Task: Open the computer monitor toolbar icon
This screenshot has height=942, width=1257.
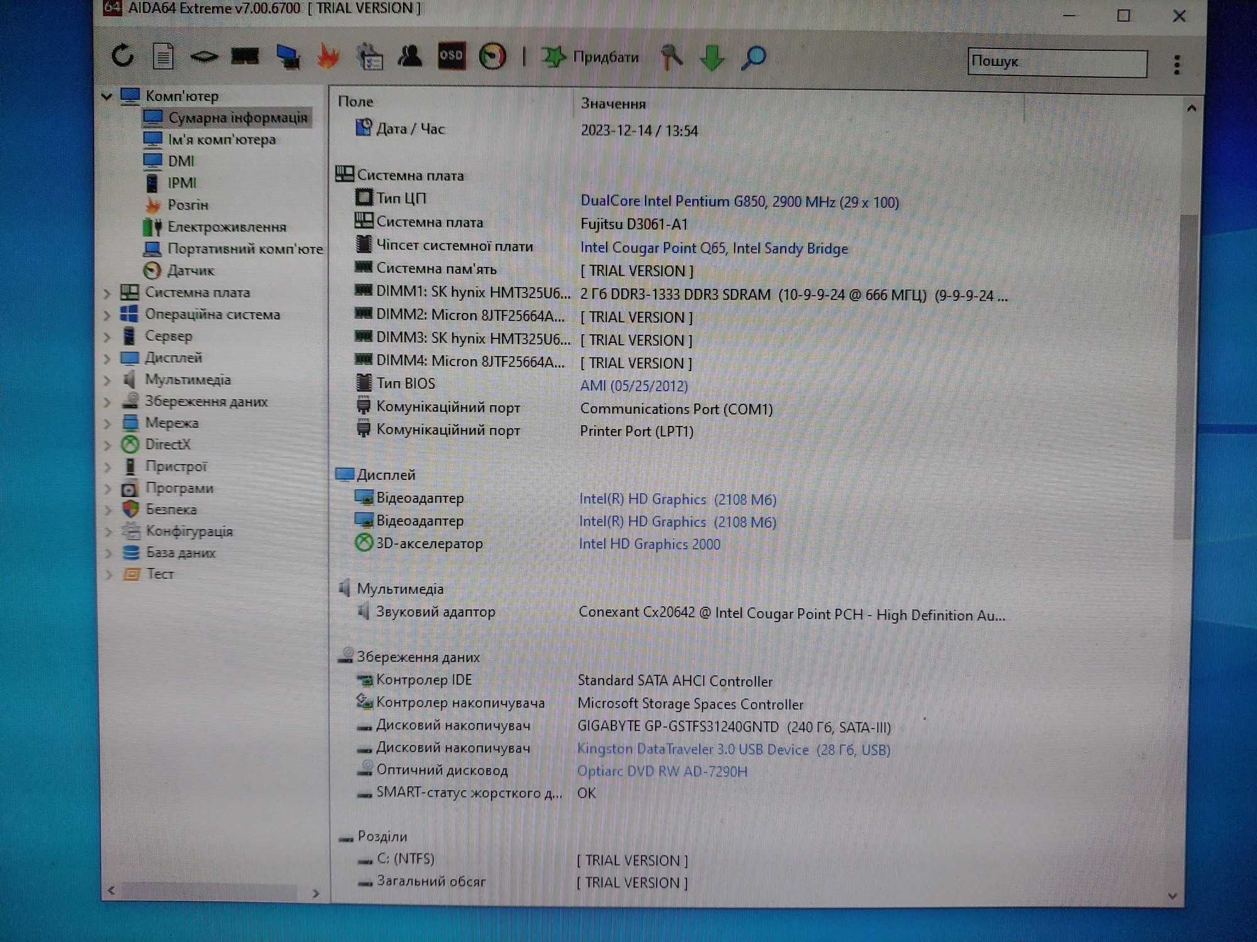Action: click(288, 57)
